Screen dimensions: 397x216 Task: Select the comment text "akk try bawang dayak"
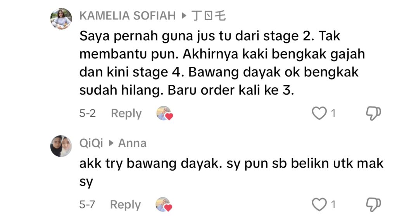click(231, 171)
